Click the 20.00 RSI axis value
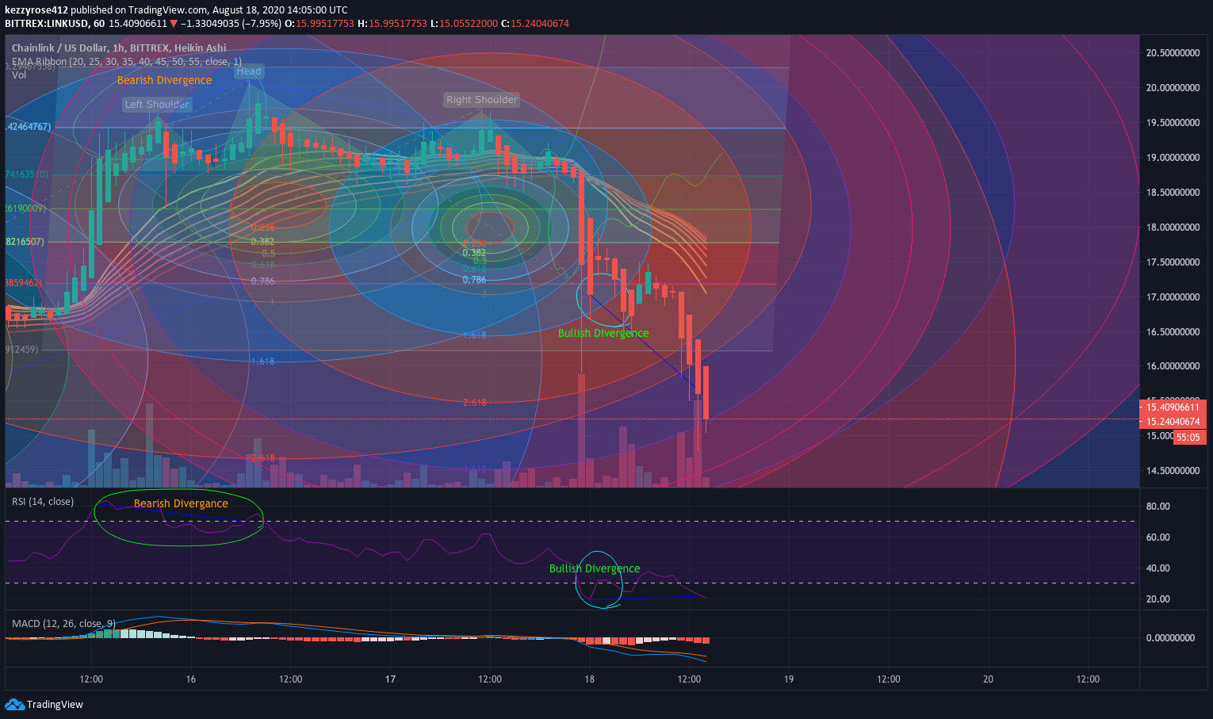This screenshot has width=1213, height=719. point(1158,599)
